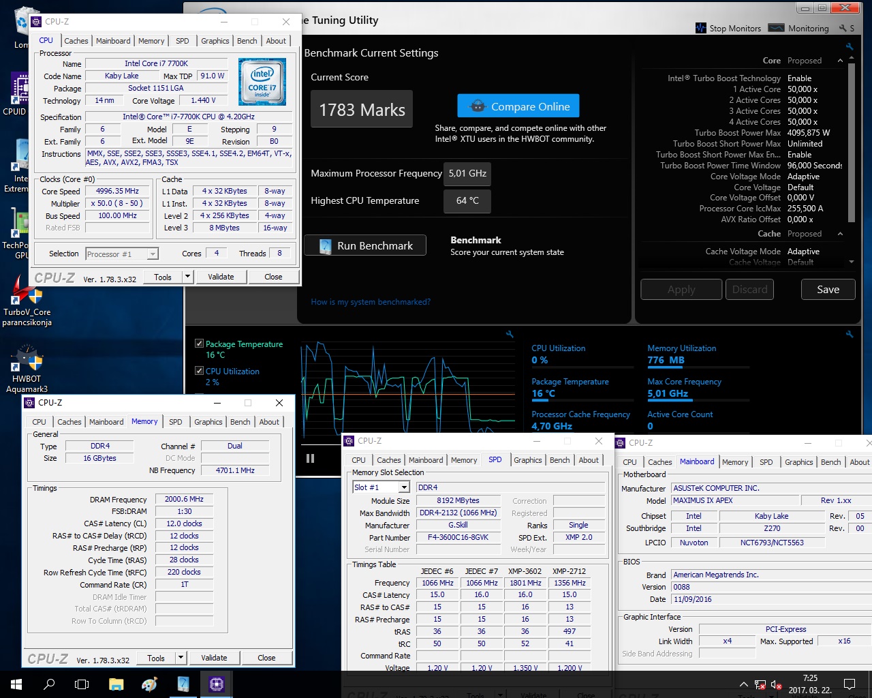Click the settings list scroll-down arrow
The width and height of the screenshot is (872, 698).
point(851,262)
